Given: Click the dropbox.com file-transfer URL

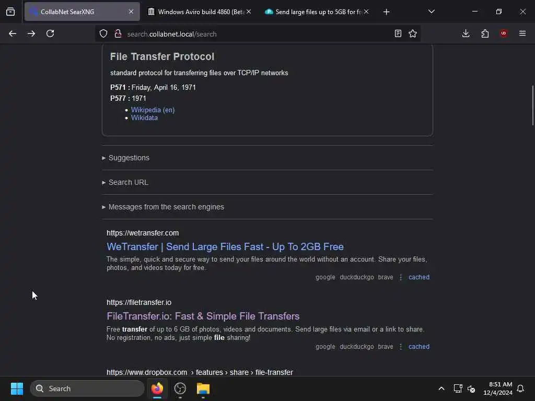Looking at the screenshot, I should (200, 372).
